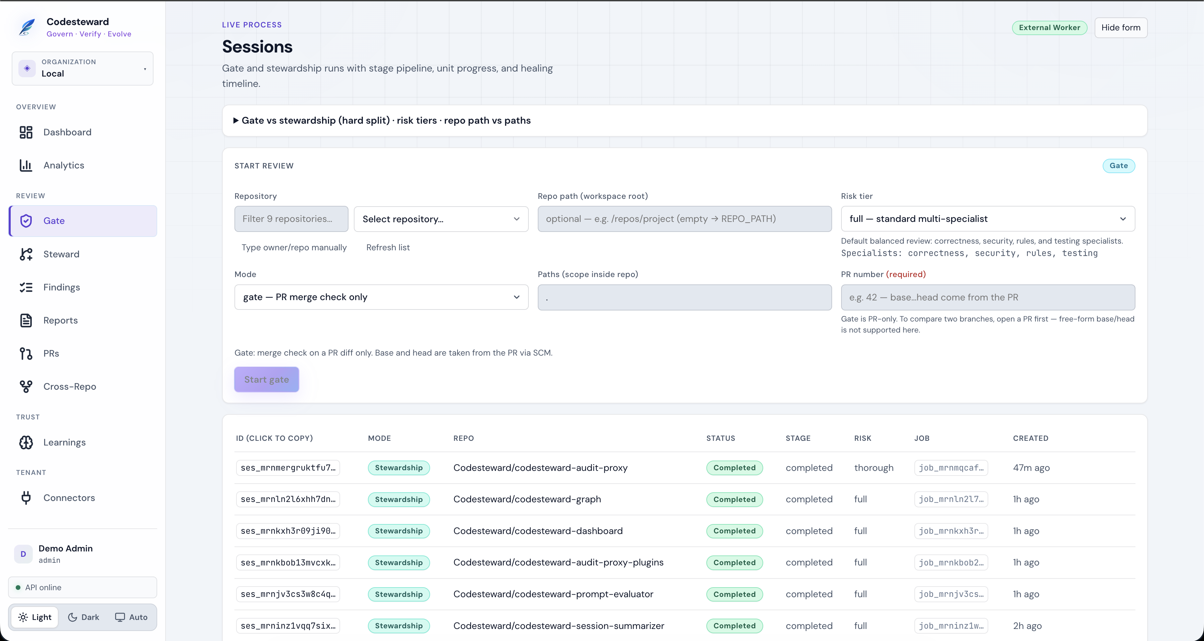Open the Dashboard grid icon
The height and width of the screenshot is (641, 1204).
point(26,132)
